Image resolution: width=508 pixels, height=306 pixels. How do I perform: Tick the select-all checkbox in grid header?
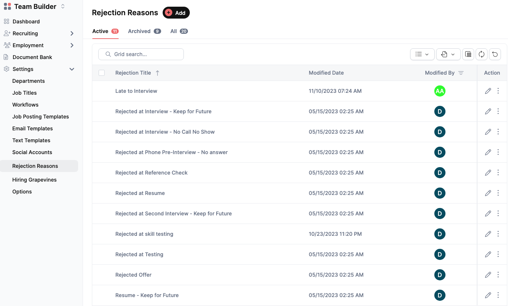point(102,73)
